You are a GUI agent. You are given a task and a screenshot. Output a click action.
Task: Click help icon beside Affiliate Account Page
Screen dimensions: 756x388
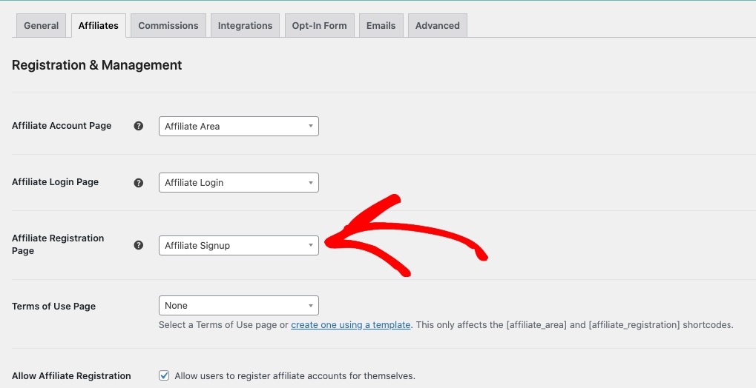point(138,126)
